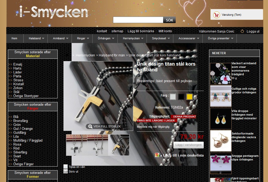Click the gift icon for önskelista
Screen dimensions: 268x182
[x=157, y=155]
